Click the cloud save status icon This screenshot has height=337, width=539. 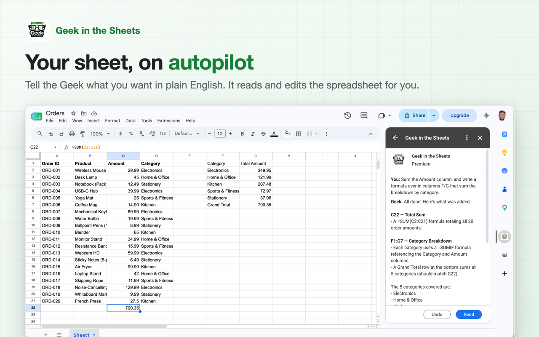coord(94,113)
